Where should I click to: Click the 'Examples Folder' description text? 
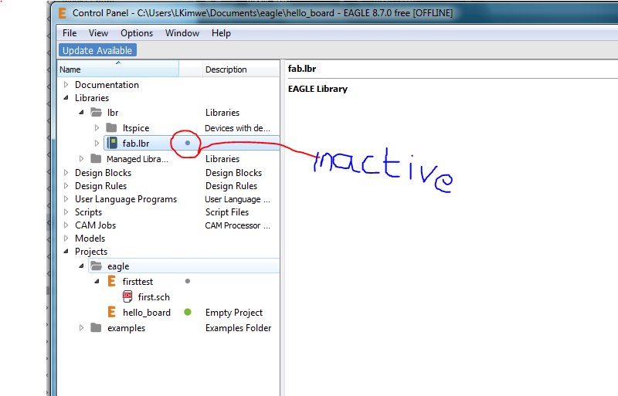coord(239,328)
